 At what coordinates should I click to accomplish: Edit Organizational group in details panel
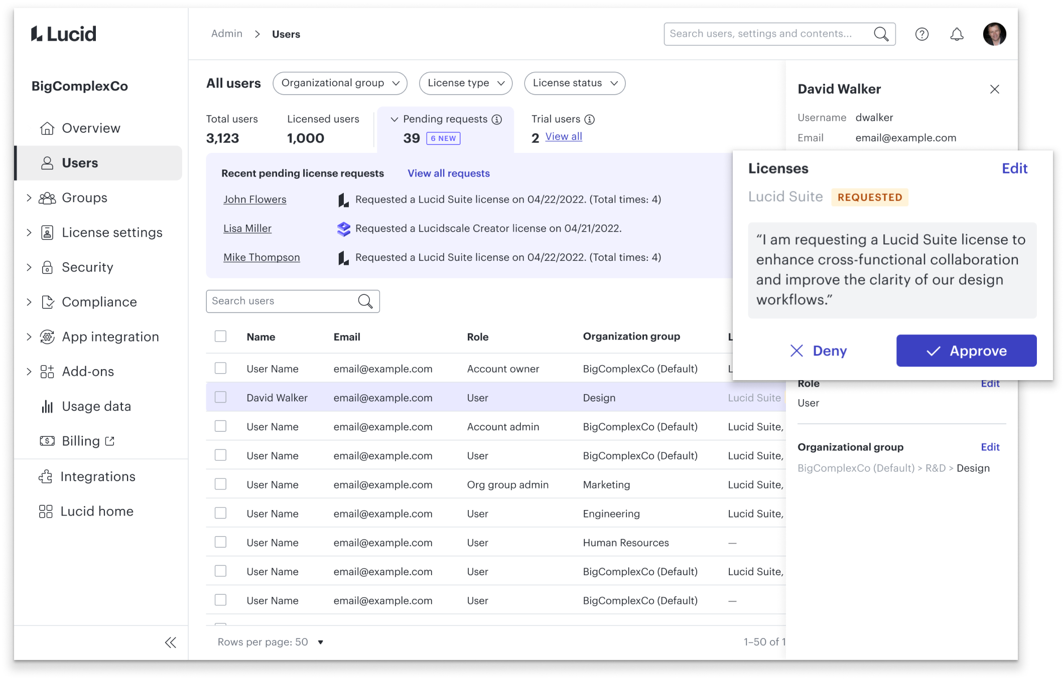click(x=990, y=447)
